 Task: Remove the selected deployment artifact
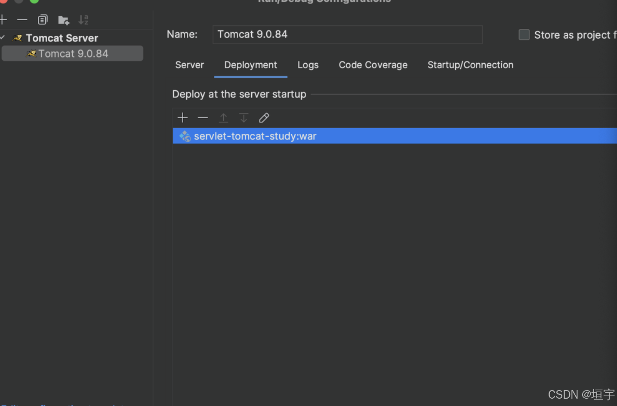[203, 117]
